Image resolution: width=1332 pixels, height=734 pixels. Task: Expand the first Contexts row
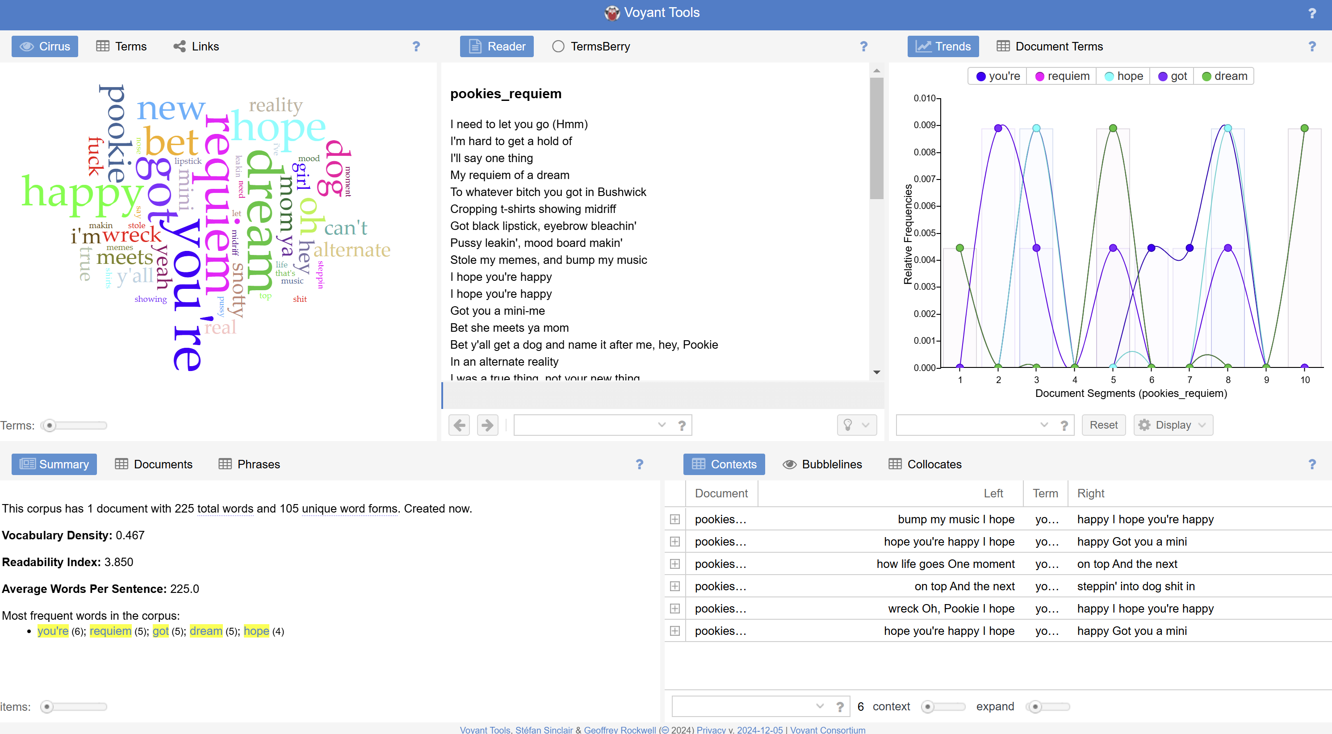pyautogui.click(x=675, y=519)
